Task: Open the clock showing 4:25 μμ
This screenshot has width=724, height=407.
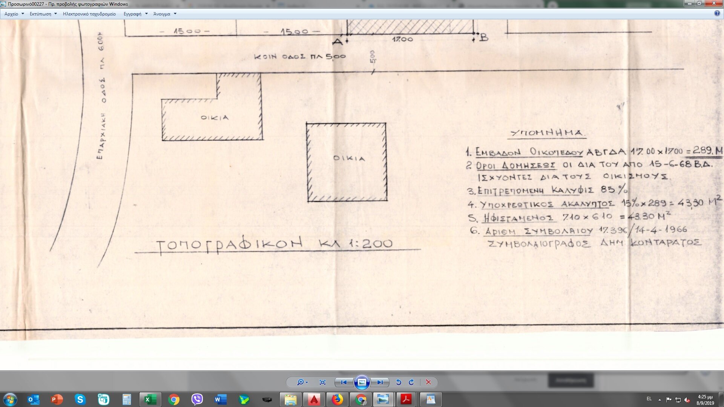Action: [x=705, y=399]
